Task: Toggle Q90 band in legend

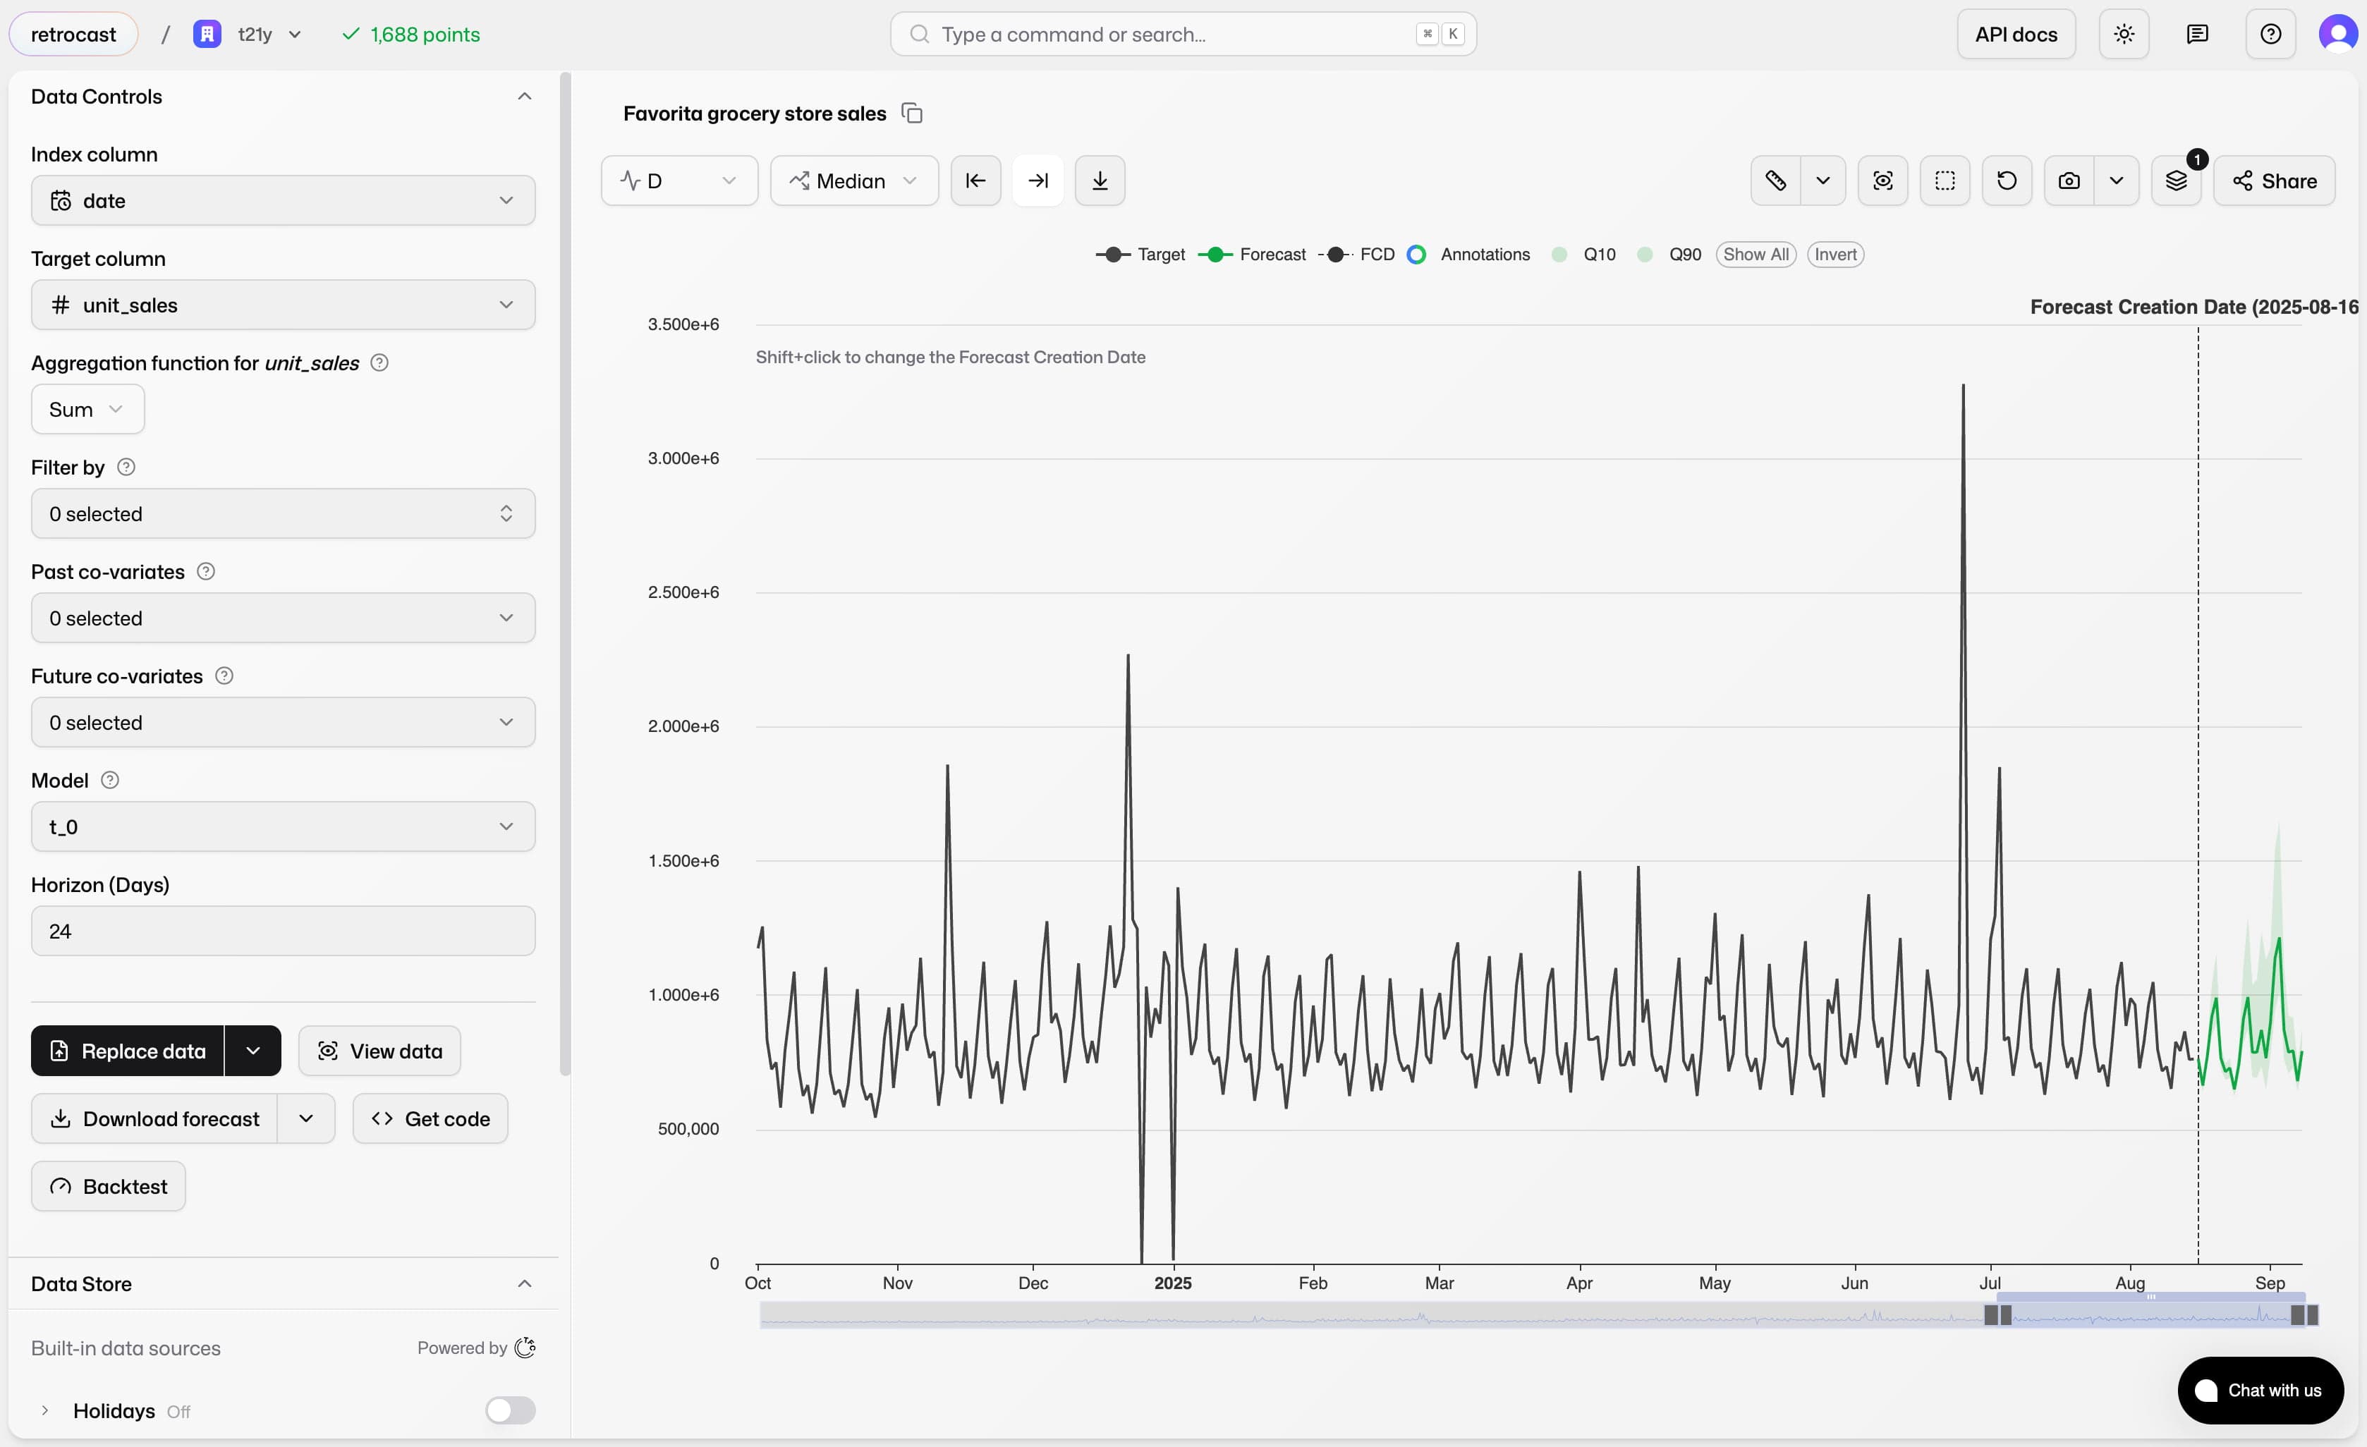Action: point(1669,255)
